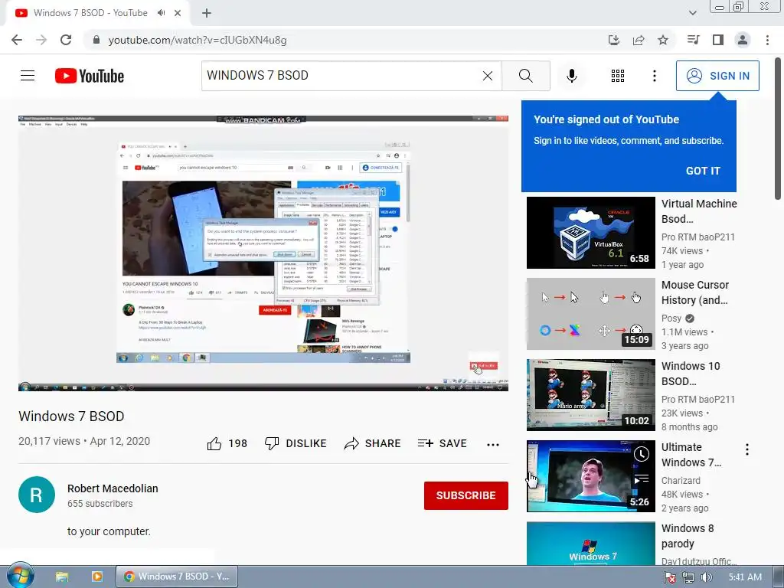Screen dimensions: 784x588
Task: Open more actions ellipsis under video
Action: 493,445
